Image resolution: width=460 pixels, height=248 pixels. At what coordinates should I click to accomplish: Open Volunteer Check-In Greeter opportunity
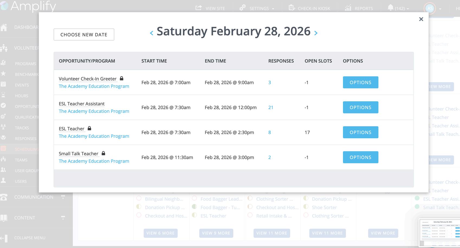coord(88,79)
